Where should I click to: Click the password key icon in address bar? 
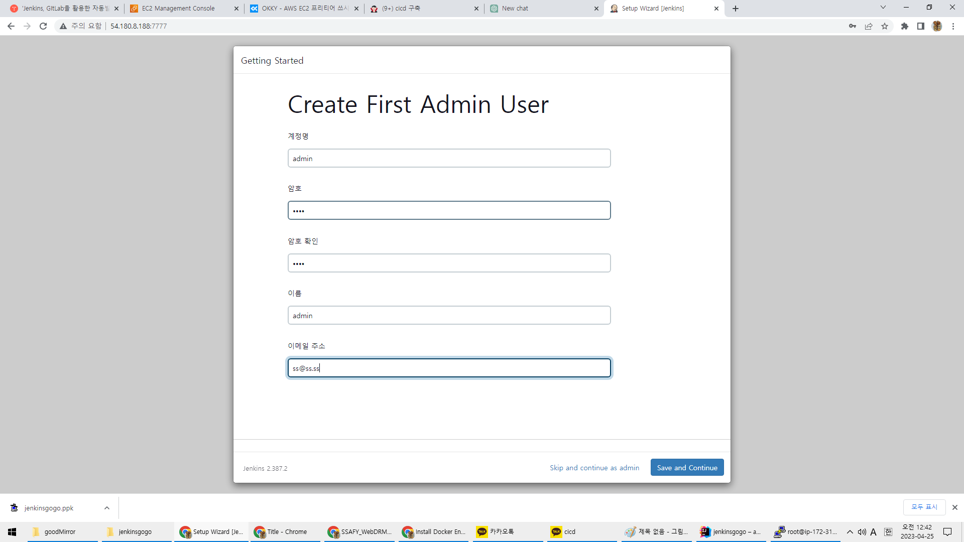853,26
